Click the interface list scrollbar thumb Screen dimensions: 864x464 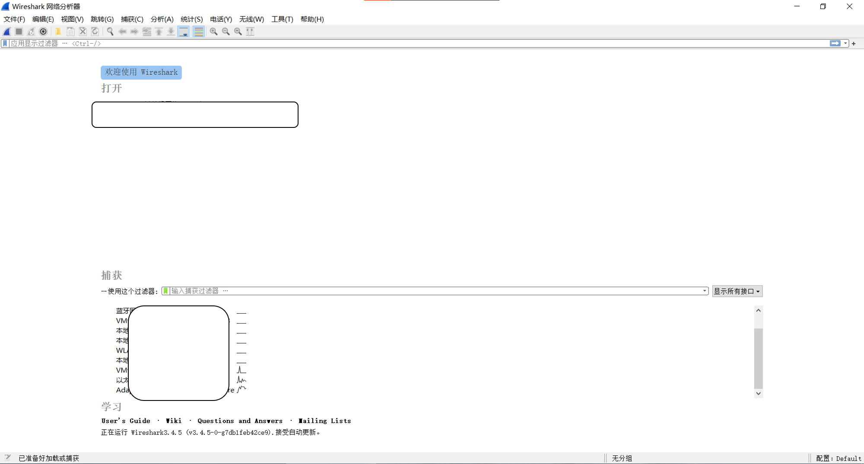758,358
